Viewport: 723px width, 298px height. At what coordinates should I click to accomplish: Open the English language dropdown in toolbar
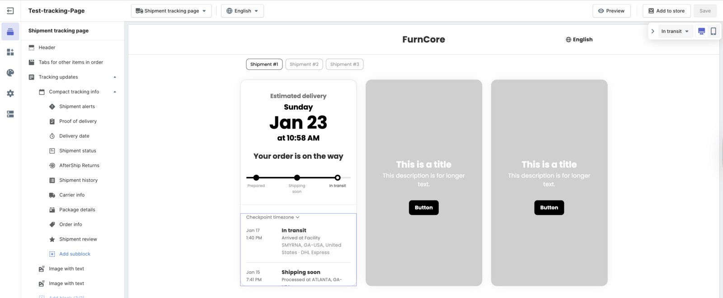242,11
